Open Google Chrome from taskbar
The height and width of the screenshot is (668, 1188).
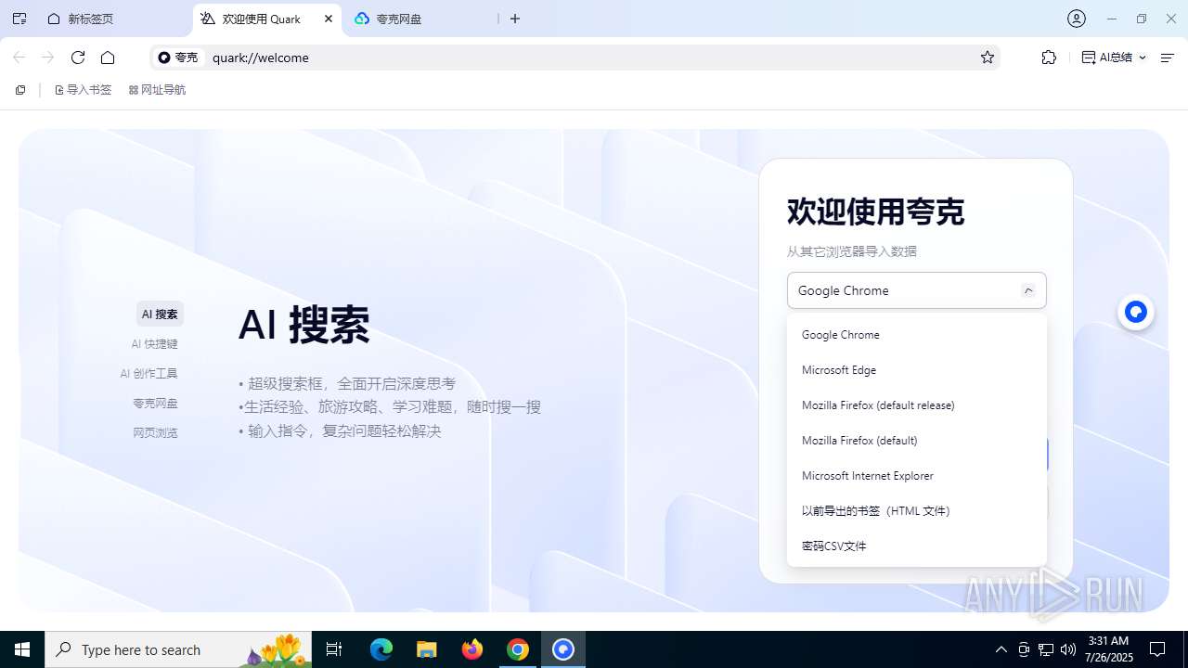(x=518, y=649)
